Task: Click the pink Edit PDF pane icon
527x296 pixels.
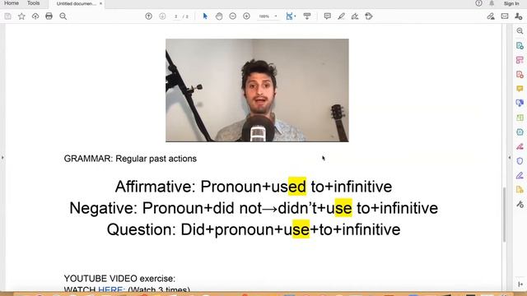Action: (520, 60)
